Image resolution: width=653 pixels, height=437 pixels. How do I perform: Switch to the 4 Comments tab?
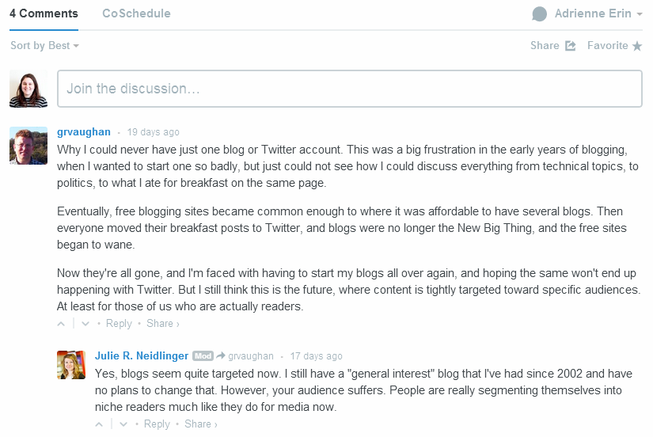(44, 13)
